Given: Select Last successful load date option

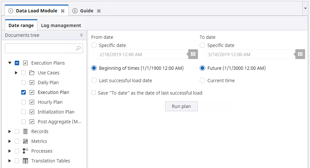Looking at the screenshot, I should pos(94,81).
